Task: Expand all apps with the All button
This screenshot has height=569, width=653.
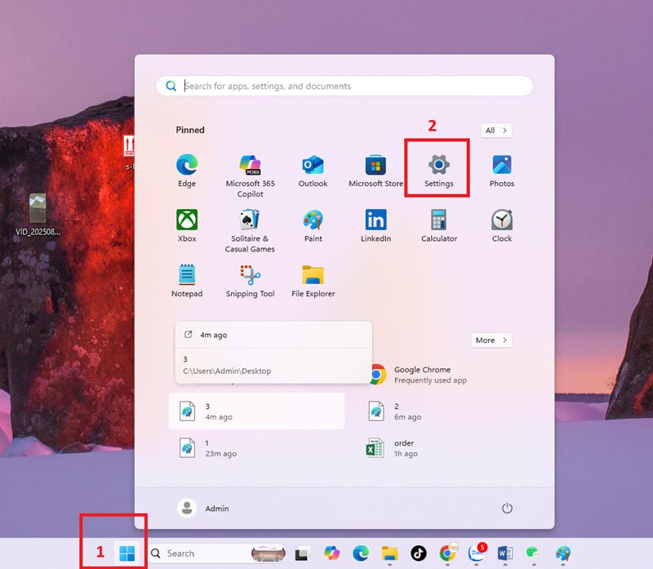Action: tap(496, 131)
